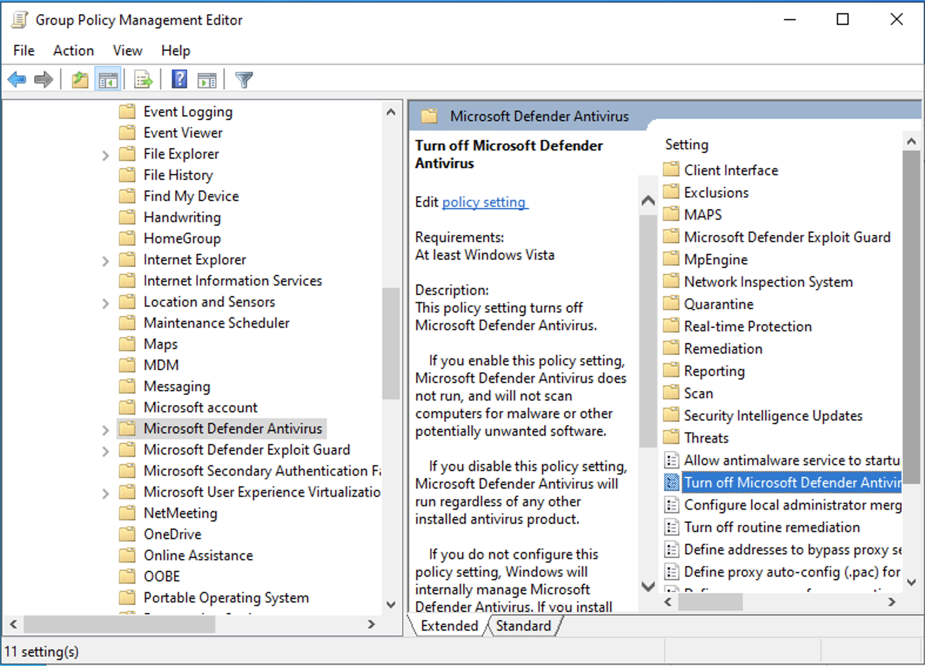Click the Forward arrow toolbar icon
This screenshot has height=666, width=925.
(43, 79)
